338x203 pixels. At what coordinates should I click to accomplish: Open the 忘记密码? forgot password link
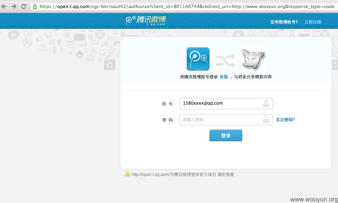[285, 120]
